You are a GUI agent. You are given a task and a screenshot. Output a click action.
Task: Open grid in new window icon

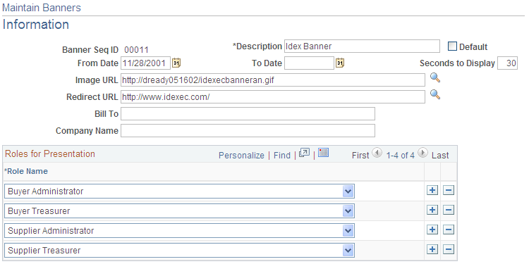click(x=304, y=153)
